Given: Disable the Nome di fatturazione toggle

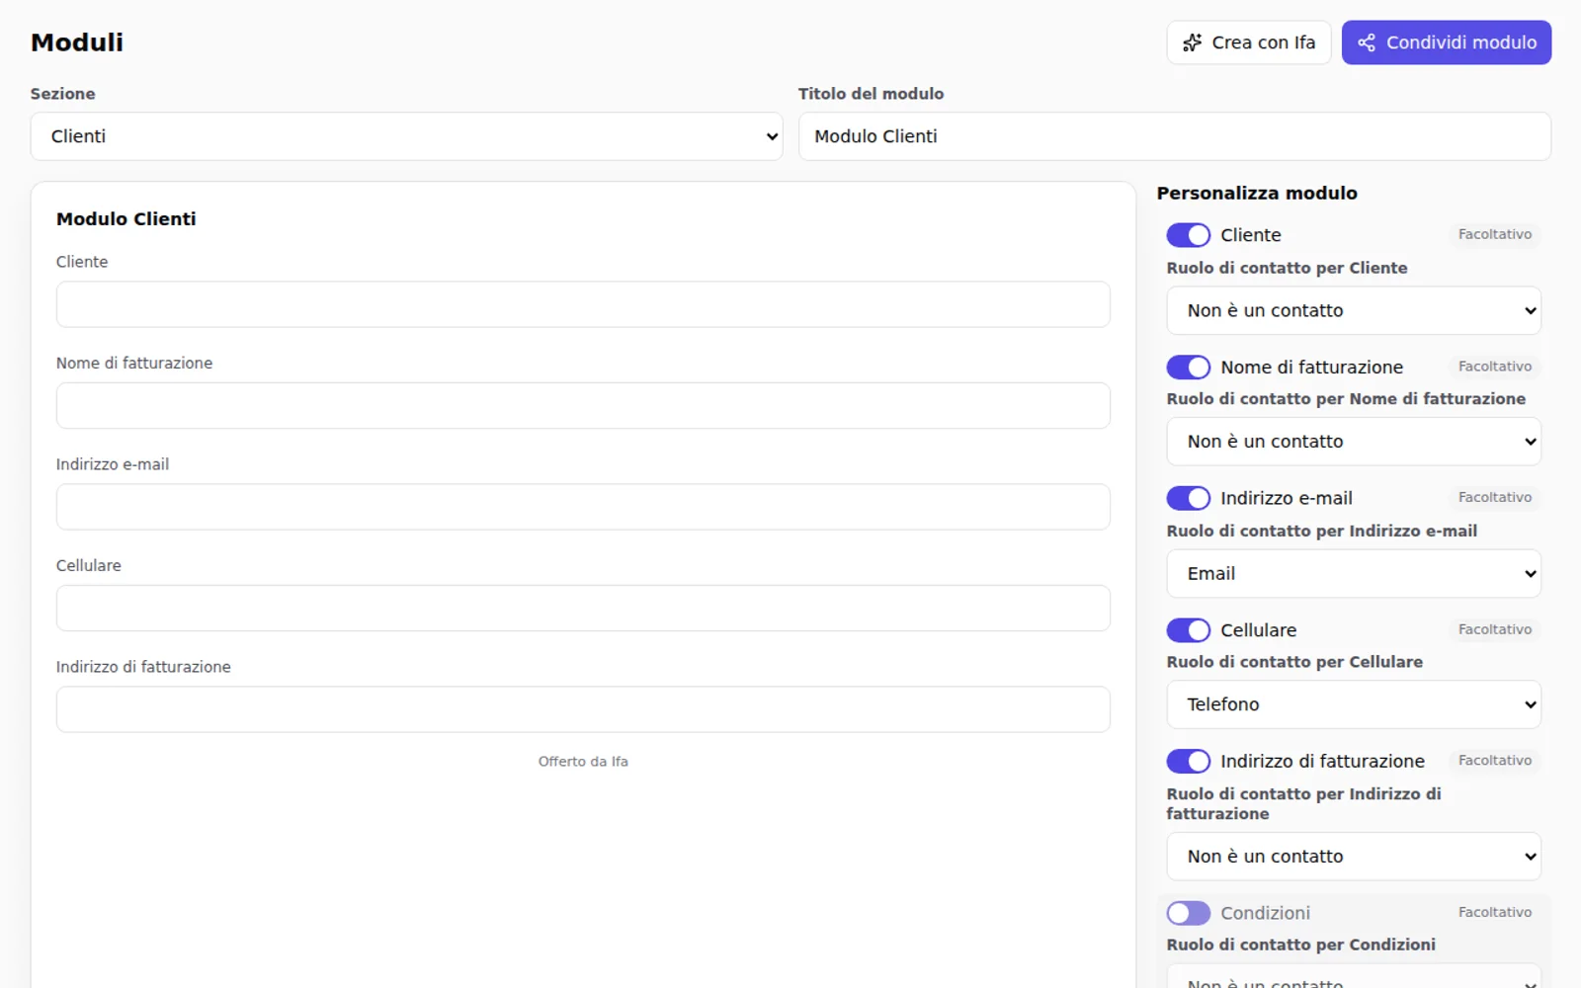Looking at the screenshot, I should 1188,368.
